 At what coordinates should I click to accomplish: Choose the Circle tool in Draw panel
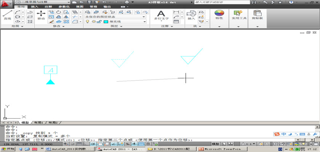[18, 17]
